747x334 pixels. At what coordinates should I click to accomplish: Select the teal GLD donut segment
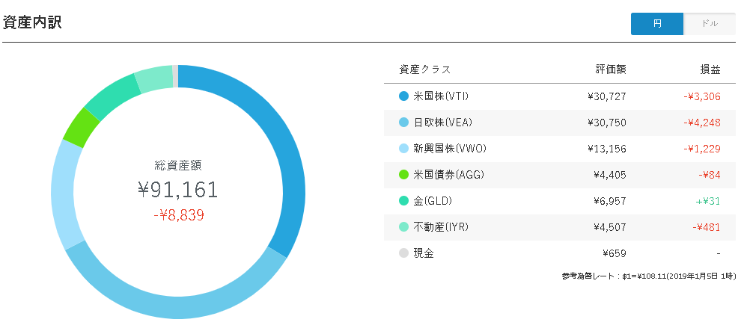pyautogui.click(x=112, y=96)
